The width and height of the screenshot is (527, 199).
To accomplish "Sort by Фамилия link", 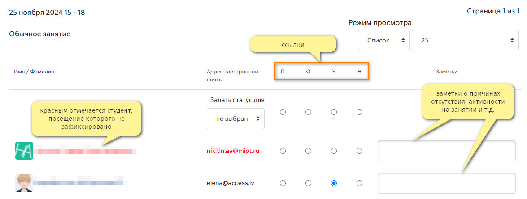I will 42,72.
